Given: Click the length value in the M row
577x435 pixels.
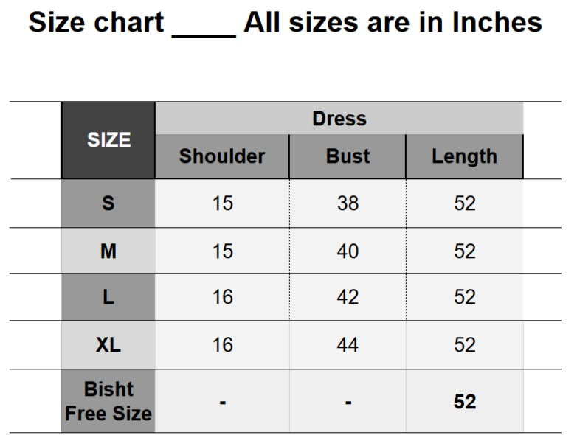Looking at the screenshot, I should point(465,251).
